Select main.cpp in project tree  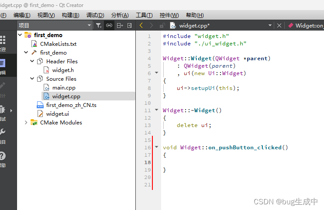(x=64, y=88)
